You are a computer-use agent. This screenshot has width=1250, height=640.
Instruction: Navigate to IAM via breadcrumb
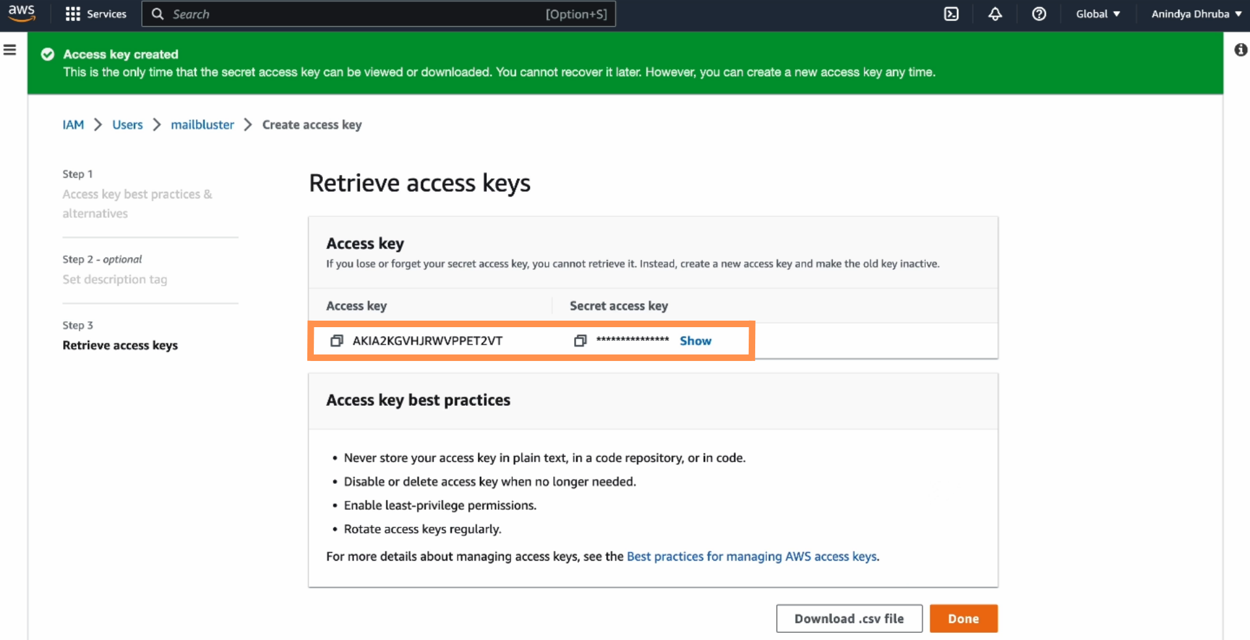click(x=72, y=124)
